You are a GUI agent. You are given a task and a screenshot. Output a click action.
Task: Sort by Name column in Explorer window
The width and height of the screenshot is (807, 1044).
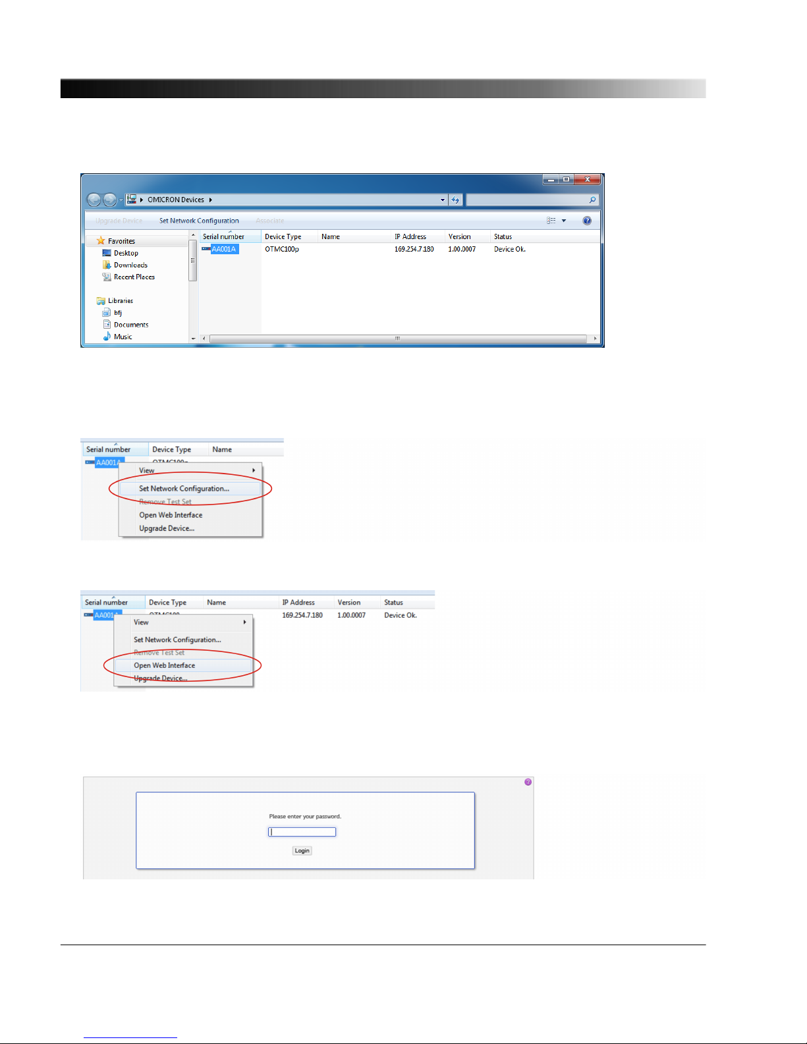[x=354, y=236]
